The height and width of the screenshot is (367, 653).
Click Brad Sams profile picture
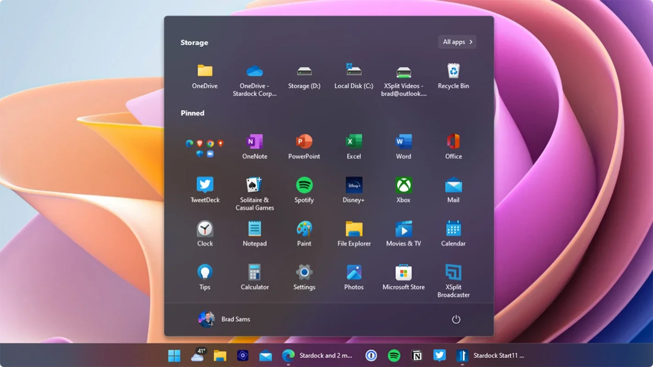click(206, 319)
